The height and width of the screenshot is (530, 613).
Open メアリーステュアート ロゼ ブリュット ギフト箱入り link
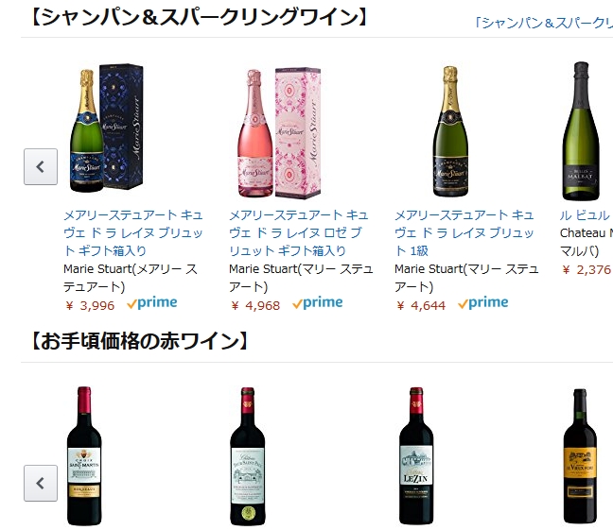(299, 232)
